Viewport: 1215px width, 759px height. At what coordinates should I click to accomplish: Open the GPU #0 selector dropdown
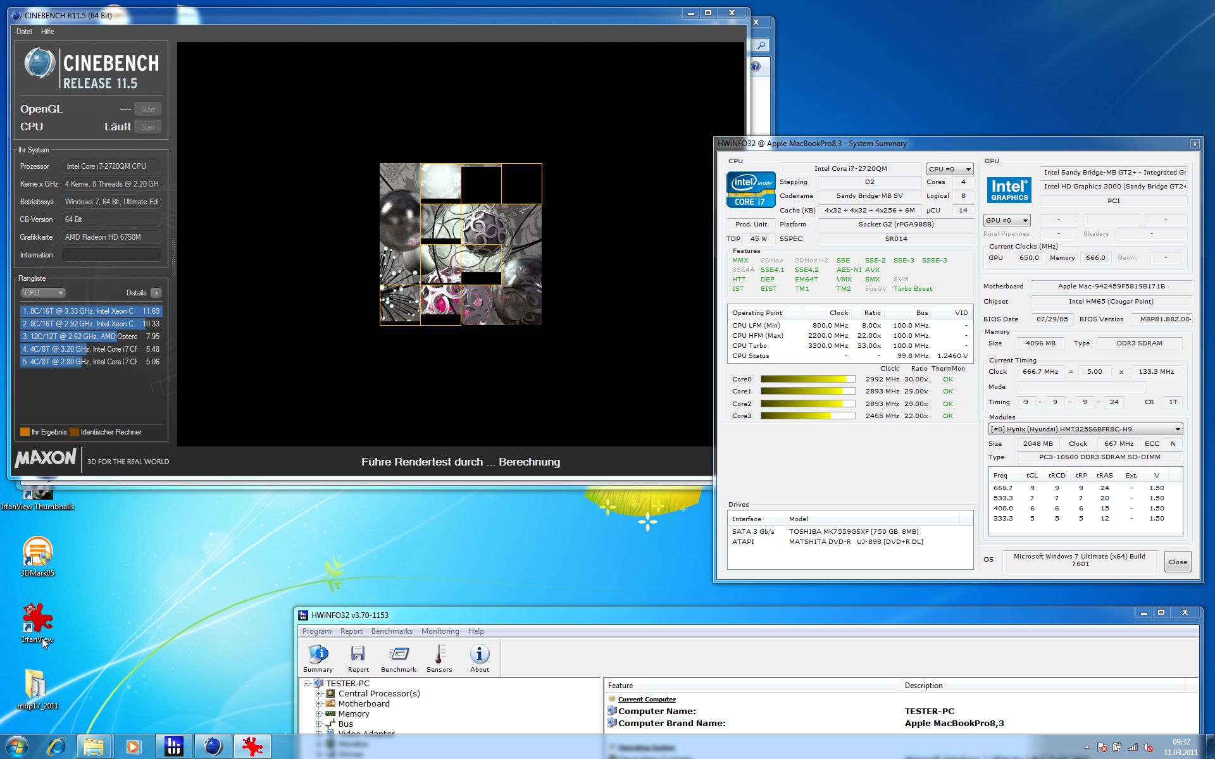point(1007,220)
